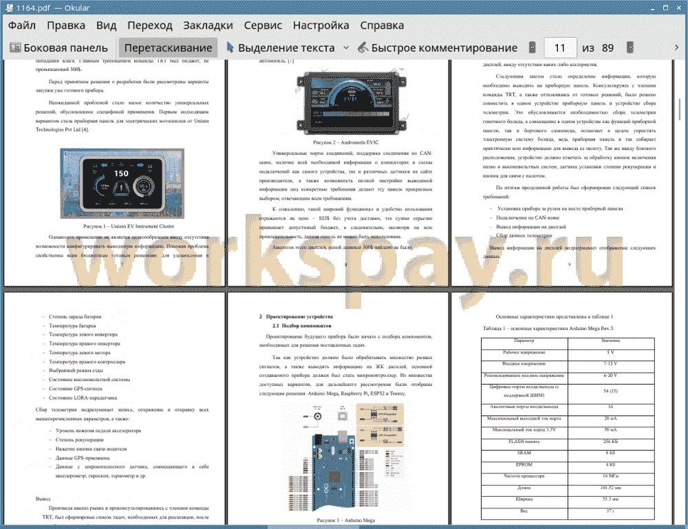
Task: Open the Настройка menu
Action: click(321, 25)
